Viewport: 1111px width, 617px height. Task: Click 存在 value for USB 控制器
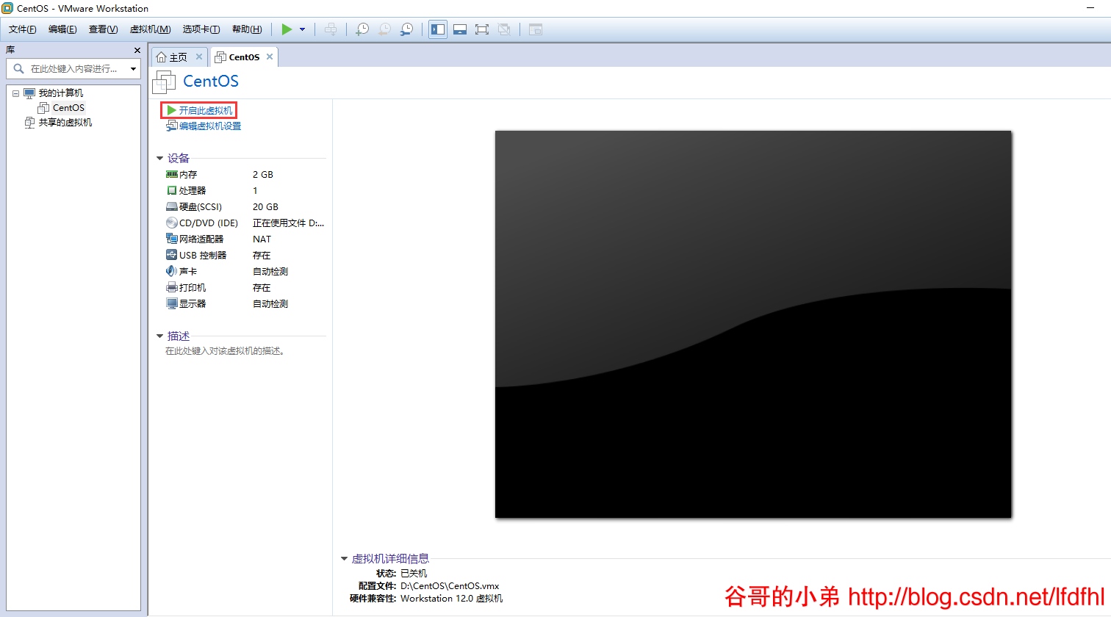point(262,256)
